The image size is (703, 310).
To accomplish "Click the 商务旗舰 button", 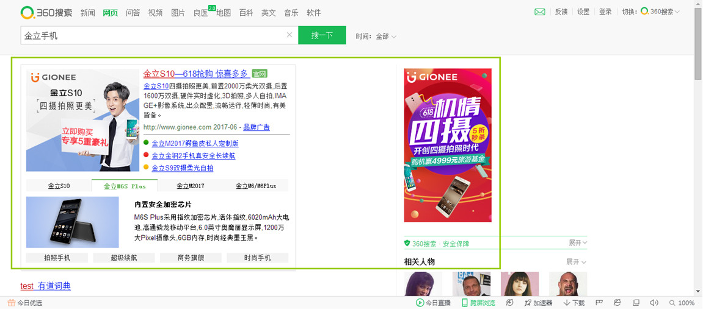I will click(191, 258).
